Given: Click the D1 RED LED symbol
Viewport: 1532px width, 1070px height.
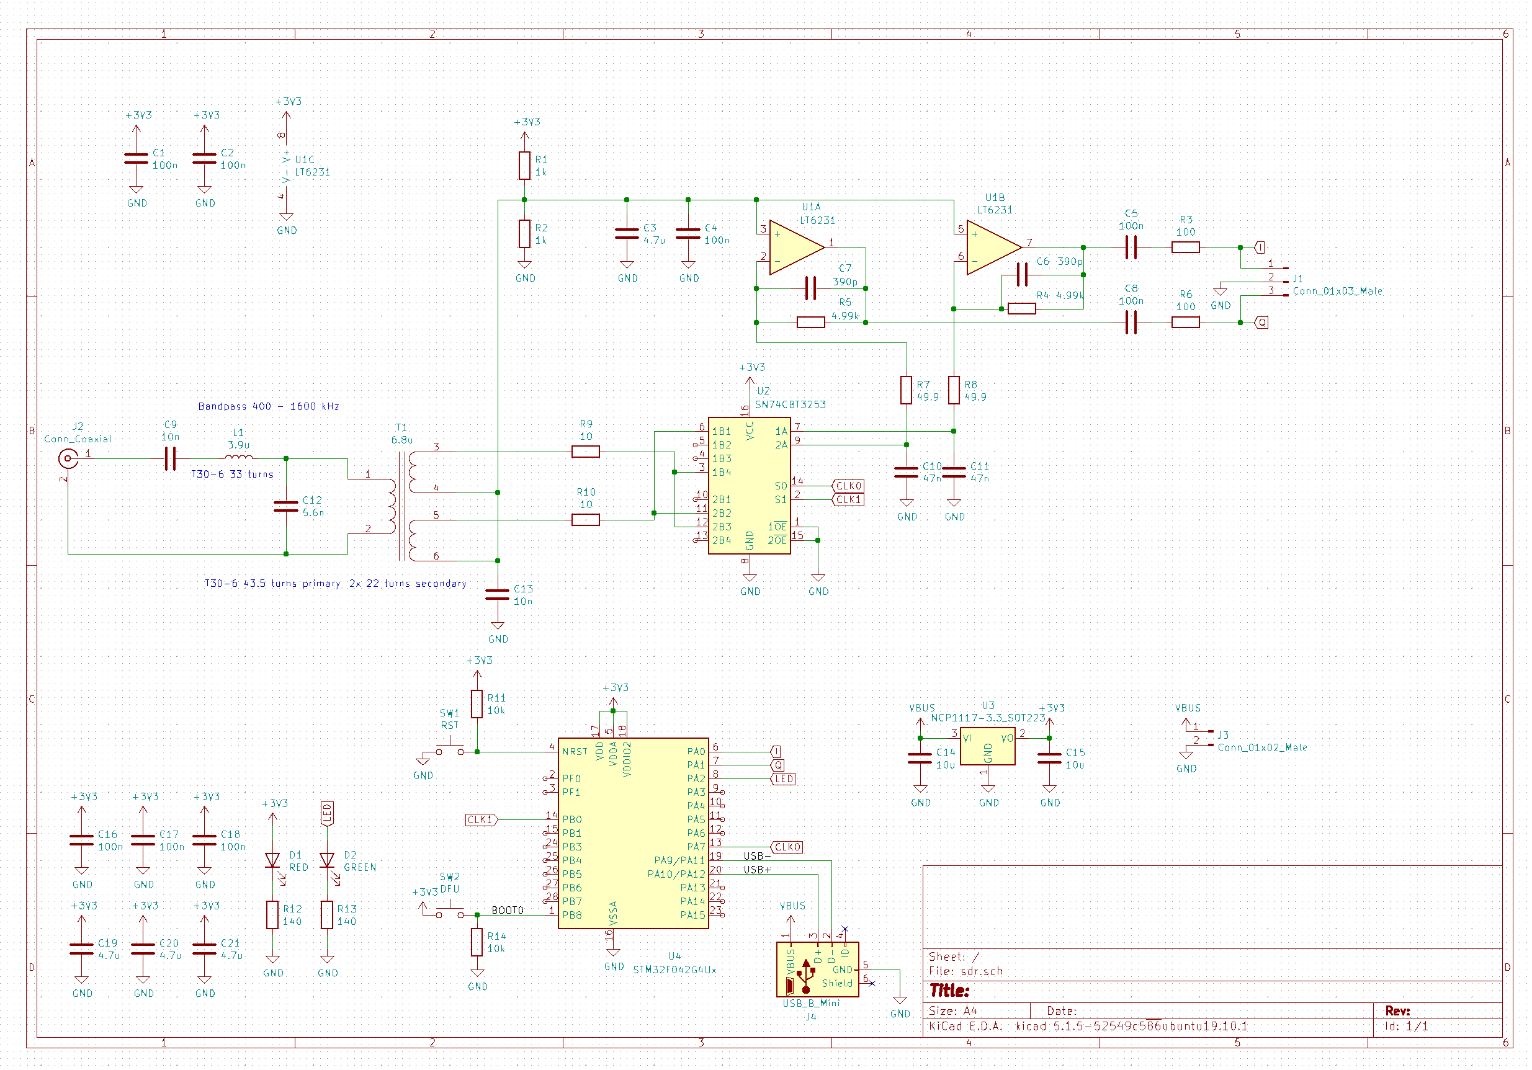Looking at the screenshot, I should [272, 860].
